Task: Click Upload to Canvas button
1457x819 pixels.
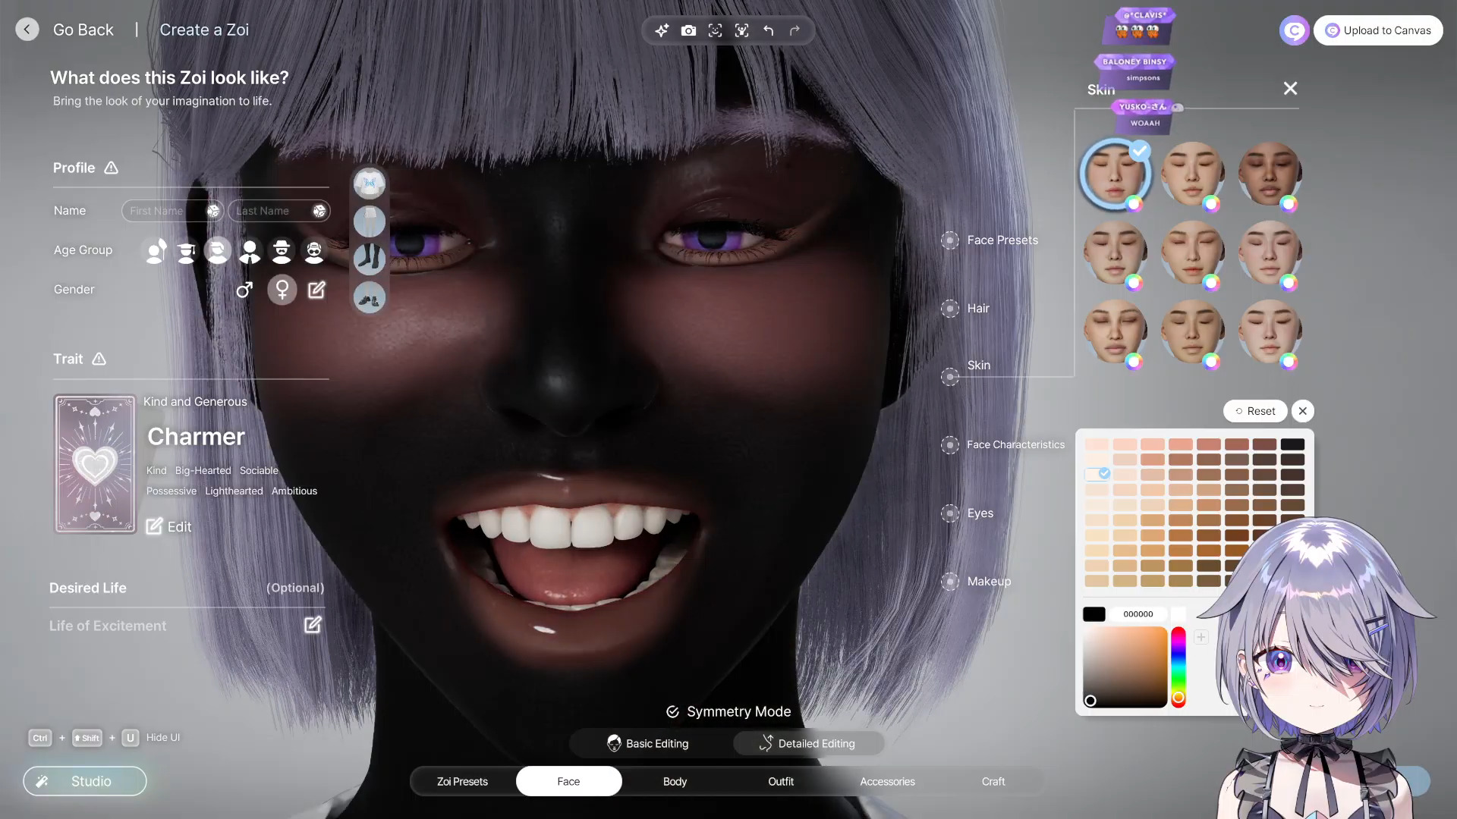Action: pyautogui.click(x=1378, y=30)
